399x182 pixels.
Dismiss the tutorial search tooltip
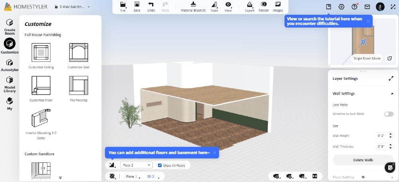(368, 21)
